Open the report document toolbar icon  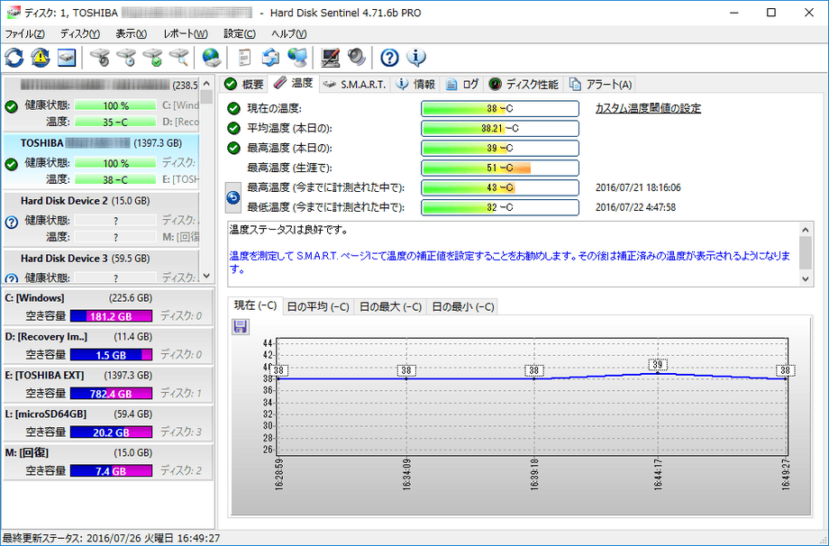(244, 57)
